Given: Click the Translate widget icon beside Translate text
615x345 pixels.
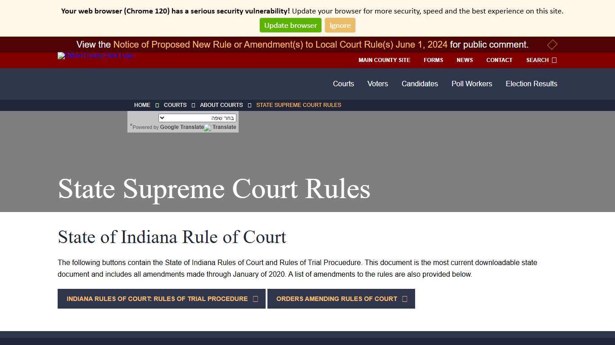Looking at the screenshot, I should [x=207, y=127].
